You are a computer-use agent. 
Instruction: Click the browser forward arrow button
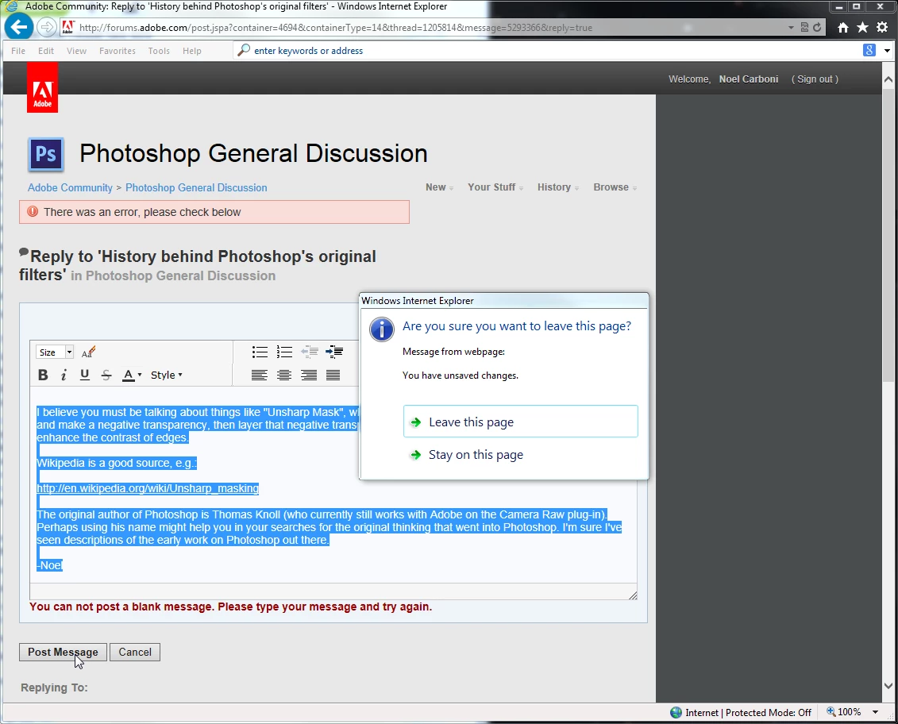tap(46, 27)
